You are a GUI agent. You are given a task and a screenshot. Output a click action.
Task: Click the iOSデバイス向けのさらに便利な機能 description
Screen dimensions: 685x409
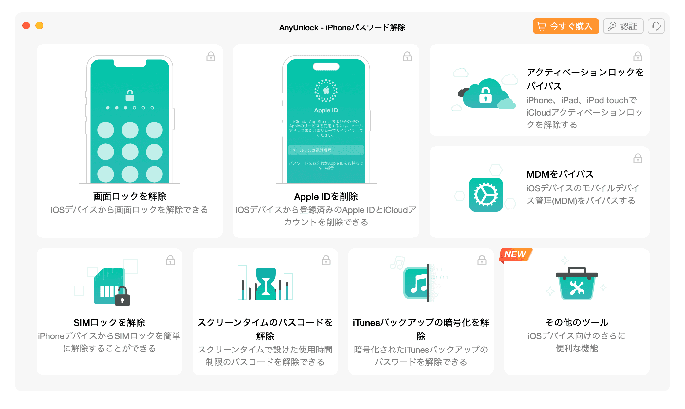point(577,342)
